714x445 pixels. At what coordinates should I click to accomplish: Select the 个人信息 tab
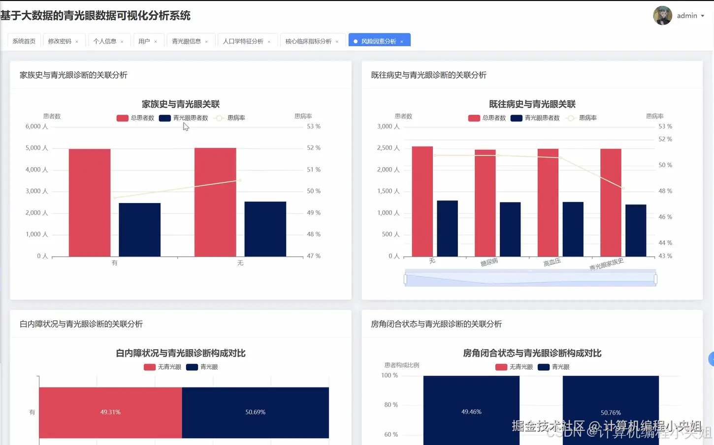105,40
